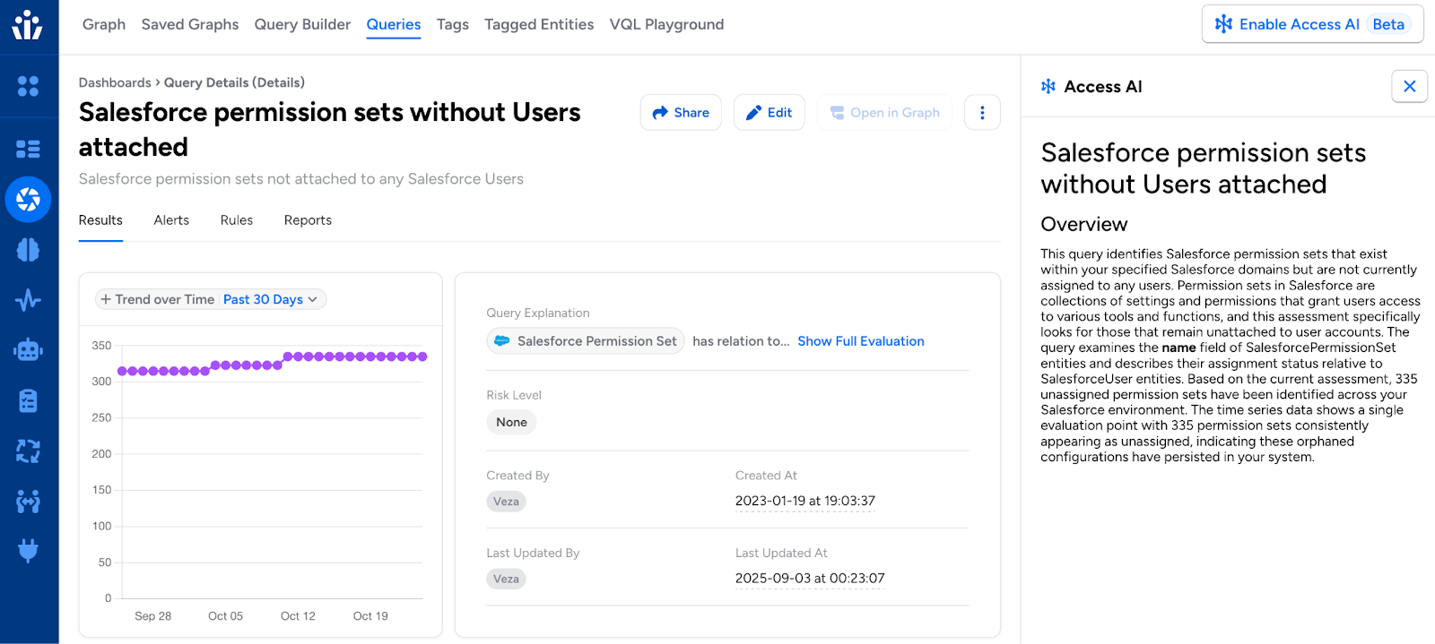Click the Edit query button

tap(769, 113)
